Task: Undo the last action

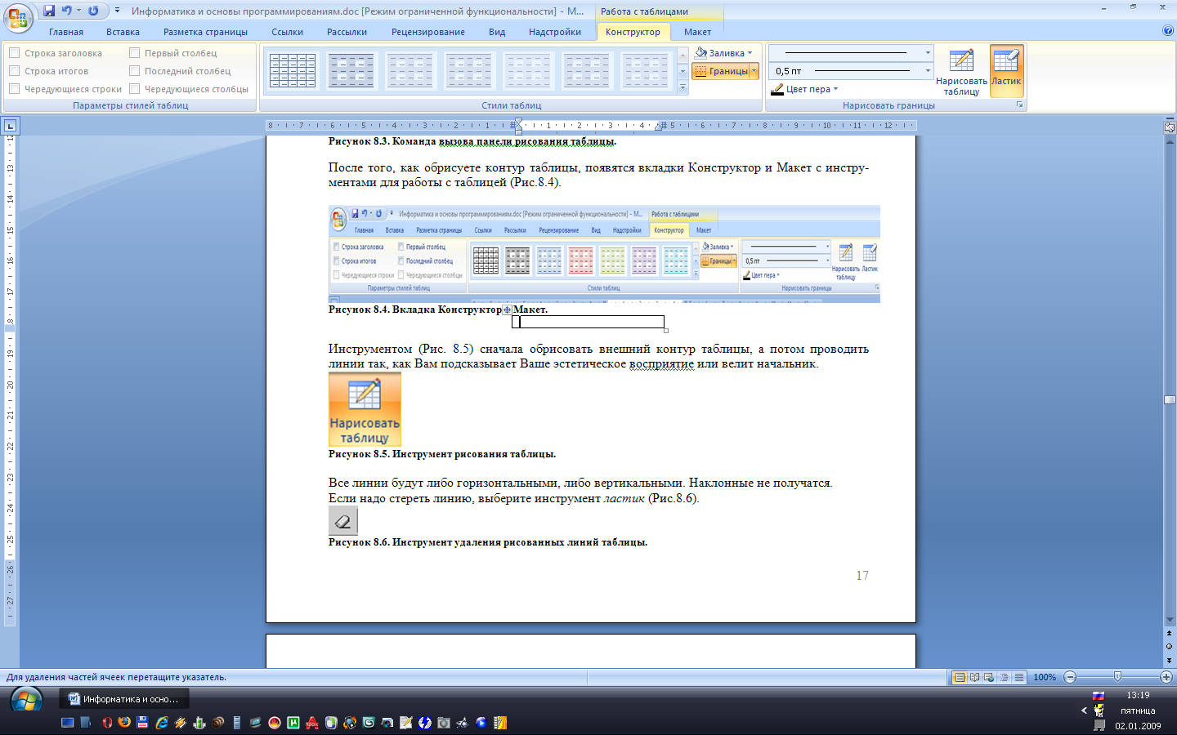Action: pyautogui.click(x=66, y=11)
